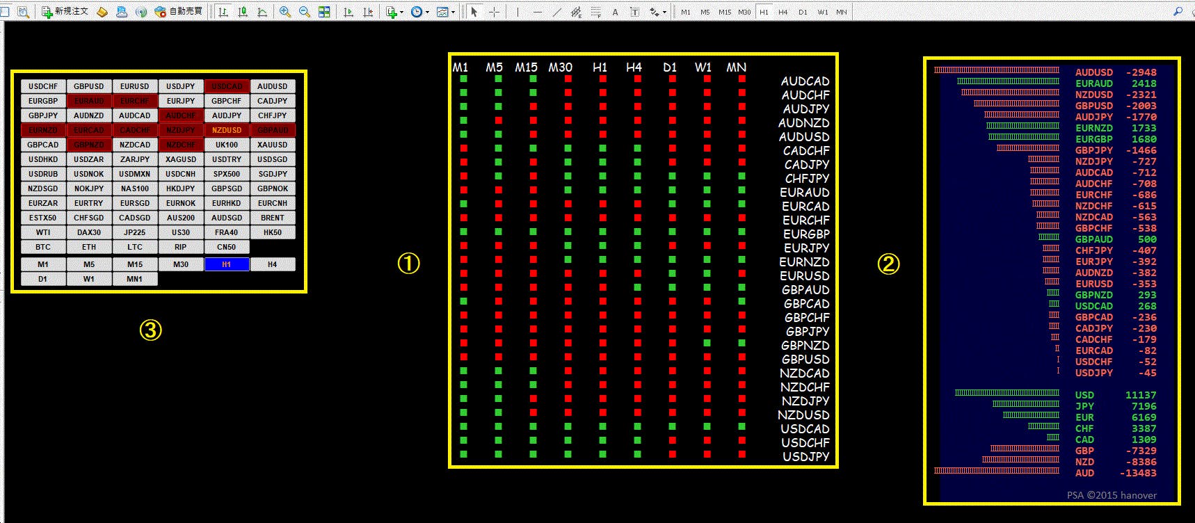Pick the draw horizontal line tool
The height and width of the screenshot is (523, 1195).
[x=537, y=12]
